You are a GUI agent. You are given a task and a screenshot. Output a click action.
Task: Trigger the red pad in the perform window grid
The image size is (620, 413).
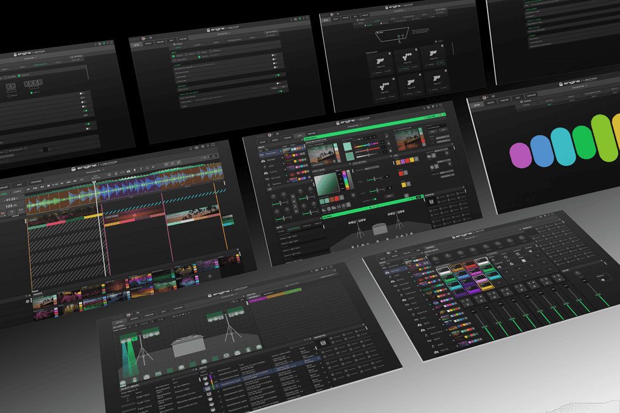[469, 265]
